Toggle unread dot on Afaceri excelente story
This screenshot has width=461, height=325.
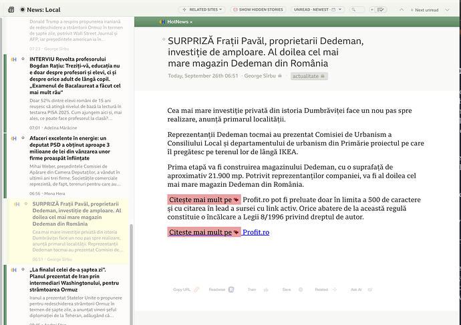pyautogui.click(x=23, y=138)
